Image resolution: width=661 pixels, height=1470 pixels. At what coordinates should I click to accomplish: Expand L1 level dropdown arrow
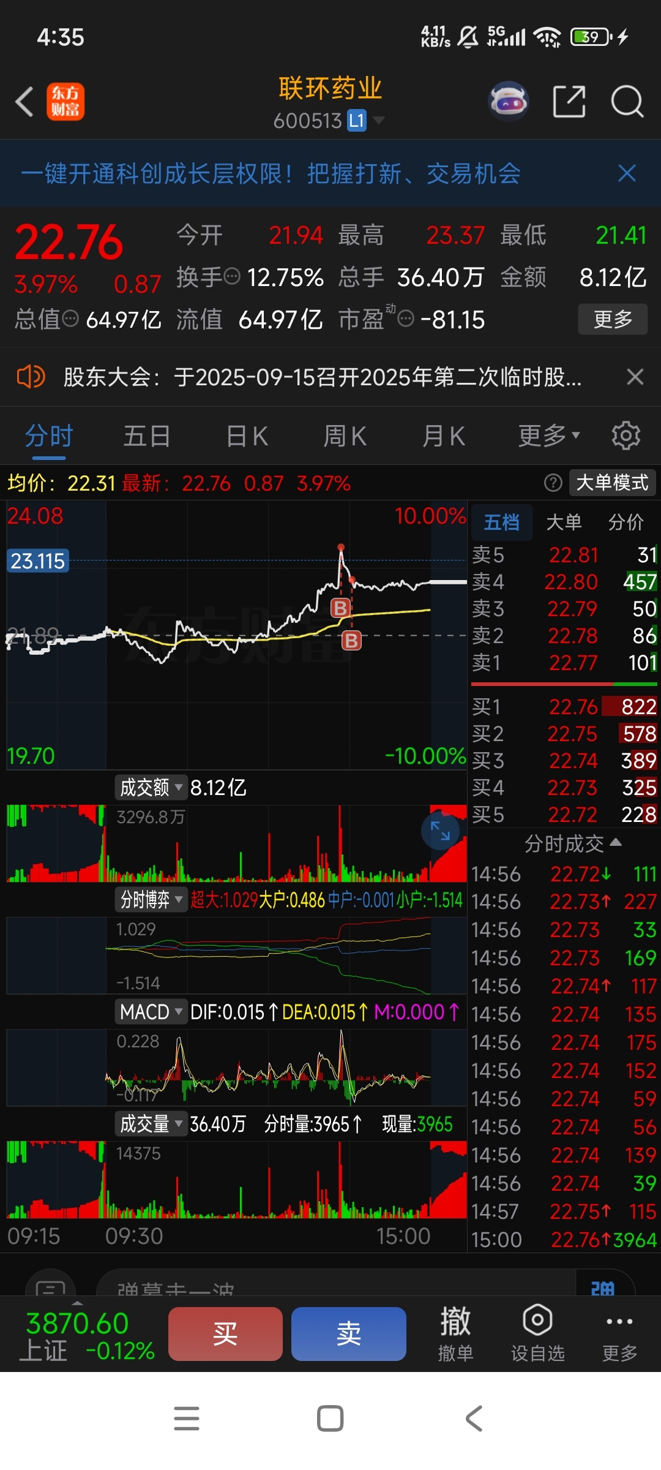pos(379,120)
